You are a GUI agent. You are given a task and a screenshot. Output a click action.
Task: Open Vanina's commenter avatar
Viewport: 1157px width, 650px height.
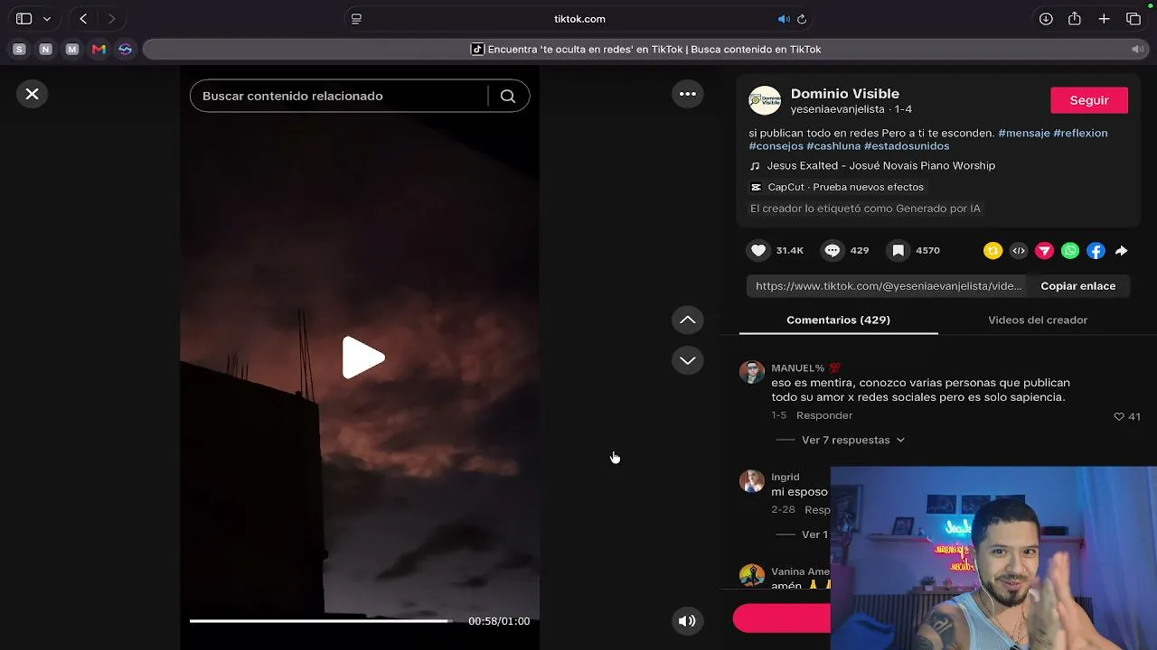click(752, 576)
